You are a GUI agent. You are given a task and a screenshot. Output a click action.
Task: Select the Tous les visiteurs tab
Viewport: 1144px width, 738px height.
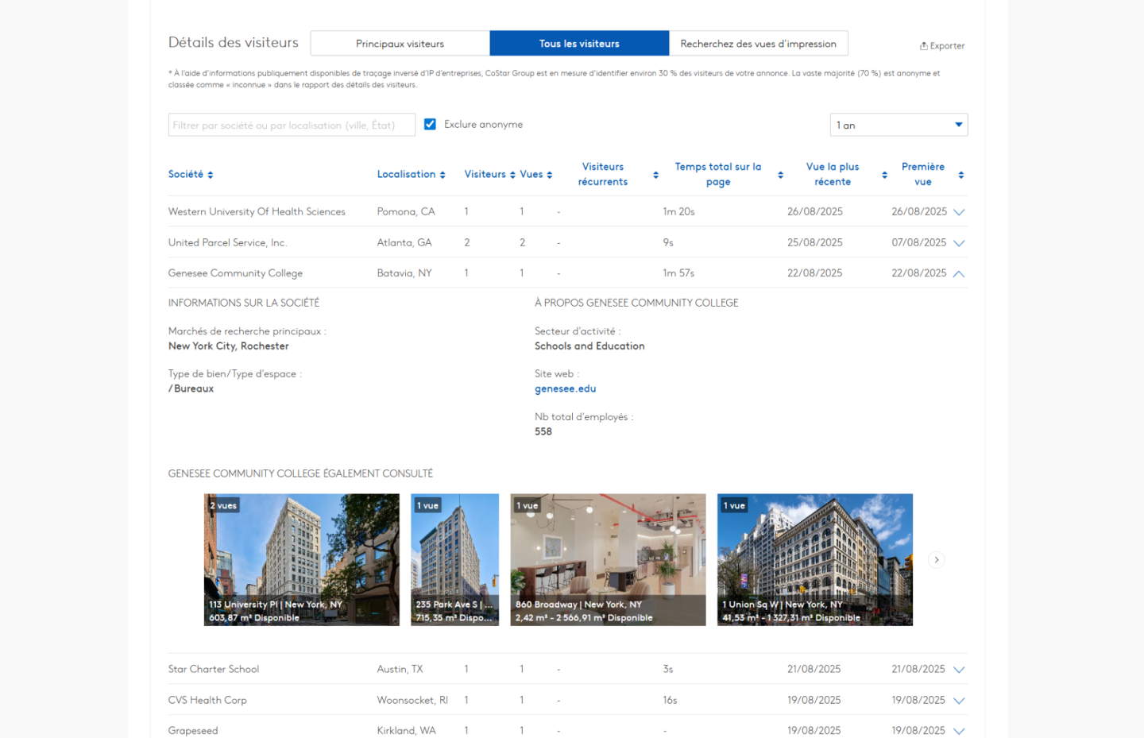[x=579, y=44]
